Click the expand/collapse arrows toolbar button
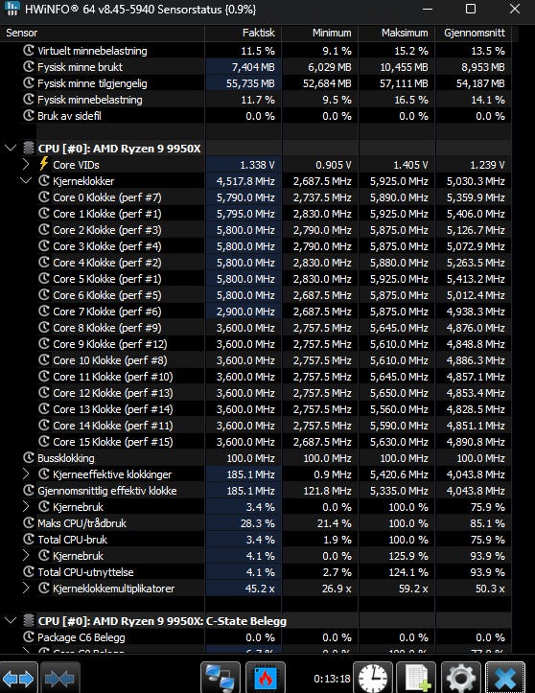535x693 pixels. (x=19, y=678)
